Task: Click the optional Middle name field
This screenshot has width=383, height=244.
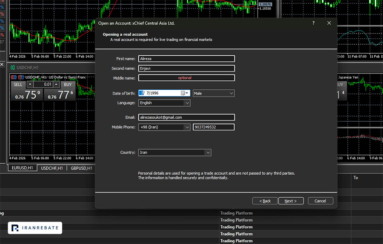Action: pos(186,78)
